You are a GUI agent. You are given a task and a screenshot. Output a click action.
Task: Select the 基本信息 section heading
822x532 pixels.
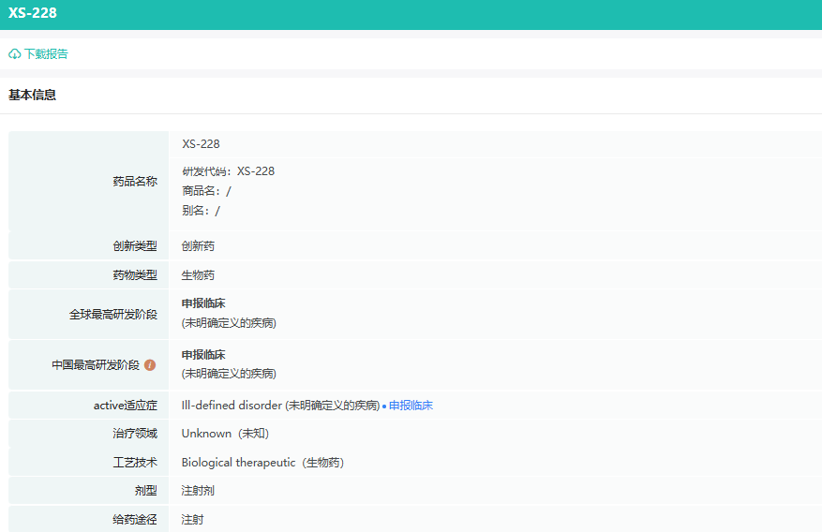pos(33,96)
